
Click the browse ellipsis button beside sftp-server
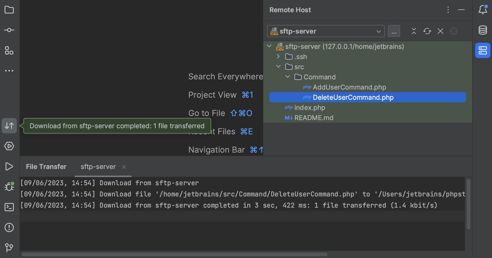click(x=394, y=31)
